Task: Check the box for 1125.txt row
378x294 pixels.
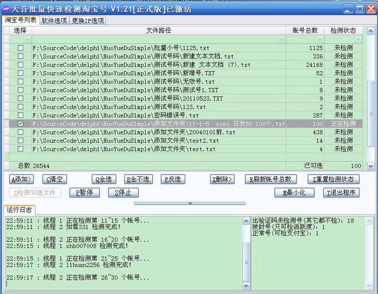Action: point(21,48)
